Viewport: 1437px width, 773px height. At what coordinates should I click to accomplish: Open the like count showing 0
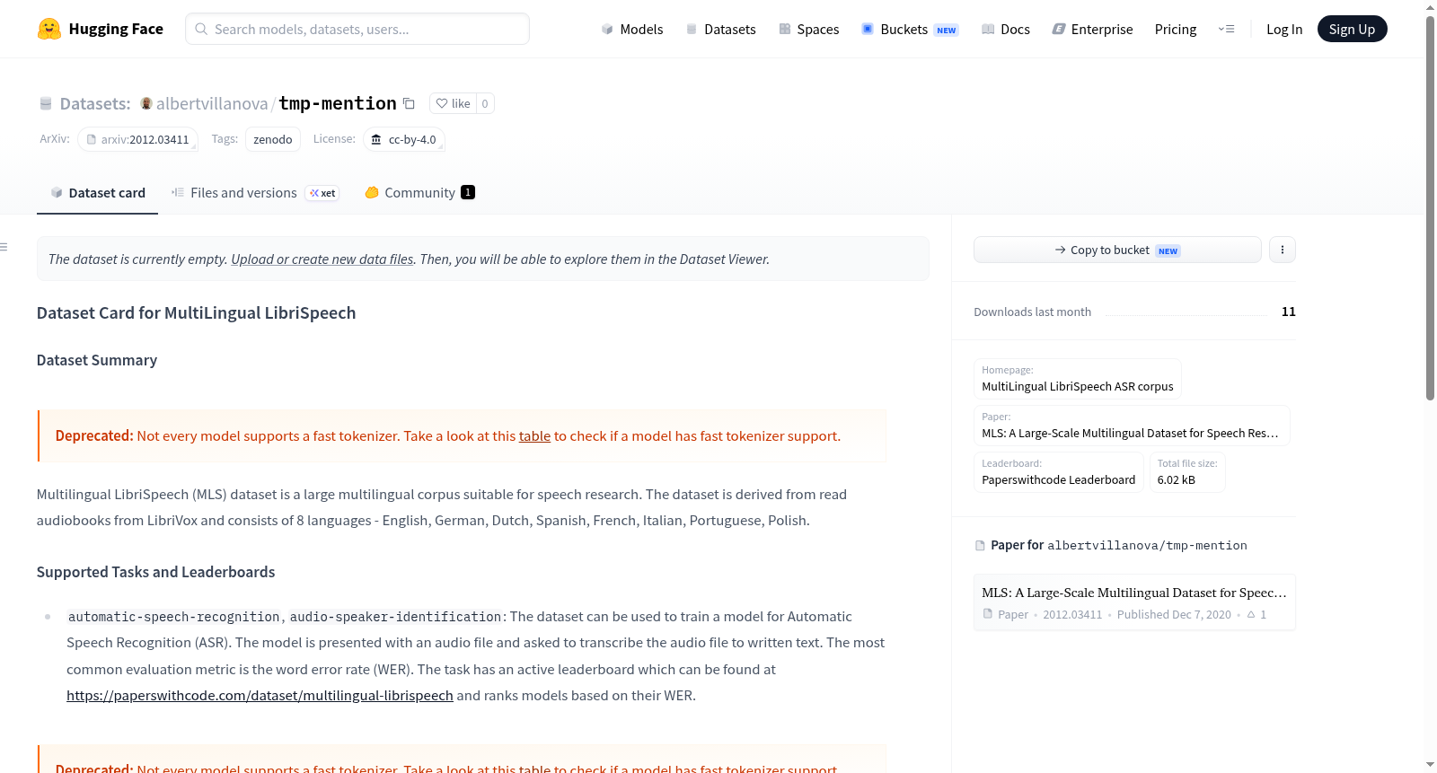pos(485,103)
